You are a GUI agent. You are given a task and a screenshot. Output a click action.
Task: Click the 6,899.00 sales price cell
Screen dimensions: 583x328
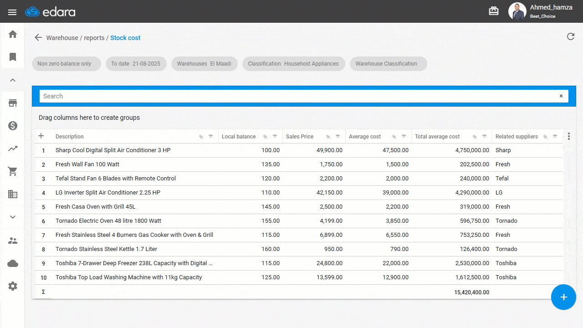330,235
